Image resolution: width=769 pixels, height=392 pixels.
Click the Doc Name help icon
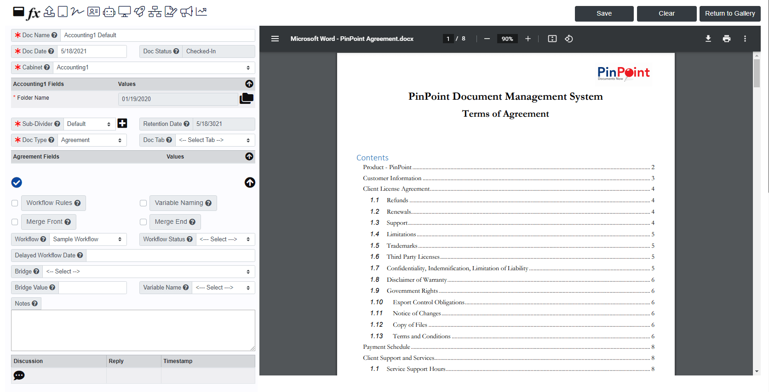click(54, 35)
